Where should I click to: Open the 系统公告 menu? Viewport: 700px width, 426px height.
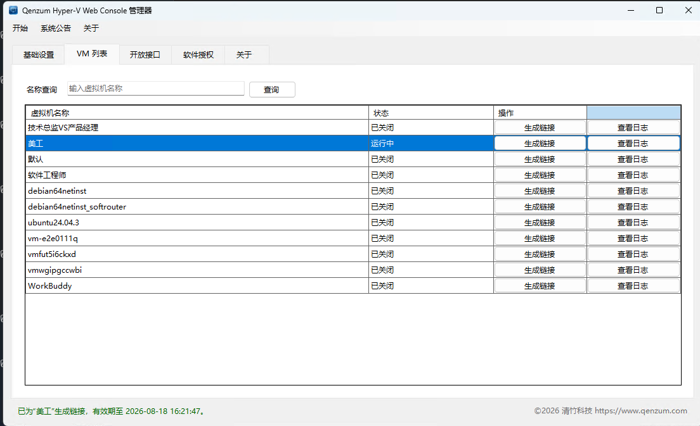tap(56, 28)
